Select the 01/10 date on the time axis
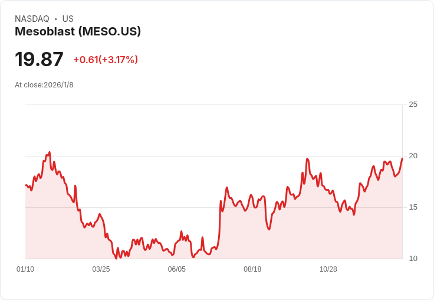434x300 pixels. pos(25,269)
